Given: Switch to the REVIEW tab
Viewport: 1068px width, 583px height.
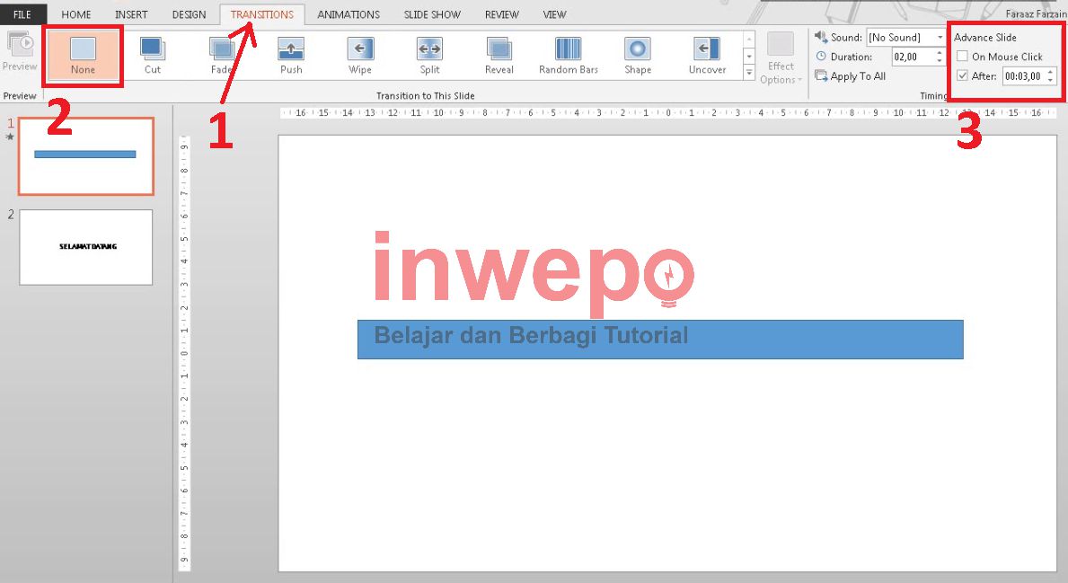Looking at the screenshot, I should click(502, 14).
